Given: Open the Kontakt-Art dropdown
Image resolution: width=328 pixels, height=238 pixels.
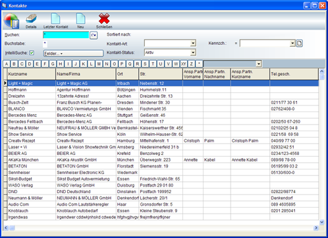Looking at the screenshot, I should [x=193, y=43].
